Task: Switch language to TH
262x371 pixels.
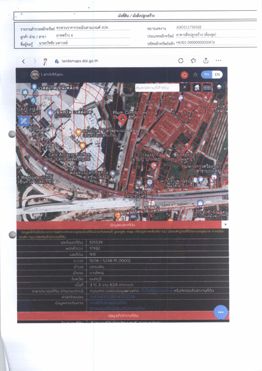Action: [x=206, y=75]
